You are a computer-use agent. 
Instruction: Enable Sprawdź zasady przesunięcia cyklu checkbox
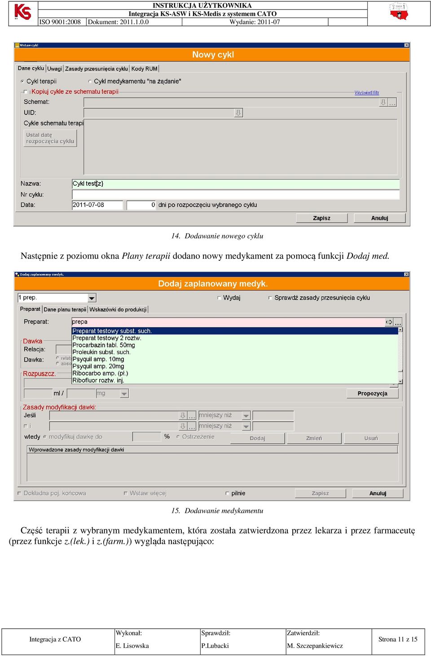(270, 298)
